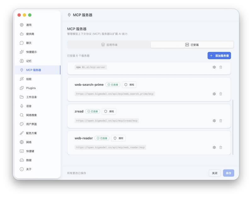The width and height of the screenshot is (252, 197).
Task: Select the 已安装 tab
Action: tap(192, 45)
